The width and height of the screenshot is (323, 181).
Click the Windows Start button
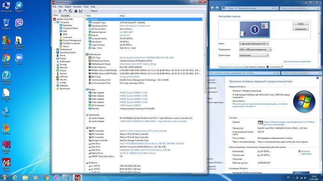(4, 177)
